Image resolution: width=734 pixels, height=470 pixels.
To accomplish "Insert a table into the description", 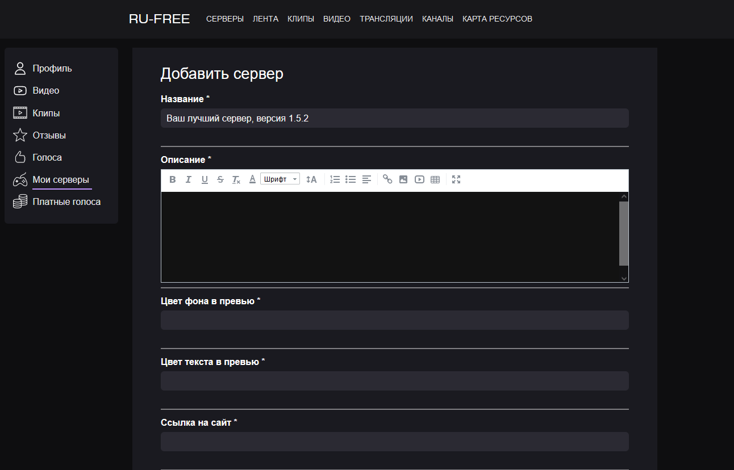I will pos(435,179).
